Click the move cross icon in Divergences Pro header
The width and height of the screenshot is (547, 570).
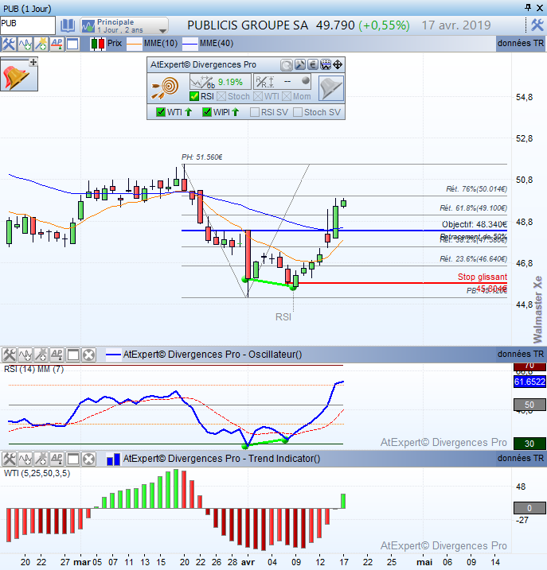click(x=338, y=65)
